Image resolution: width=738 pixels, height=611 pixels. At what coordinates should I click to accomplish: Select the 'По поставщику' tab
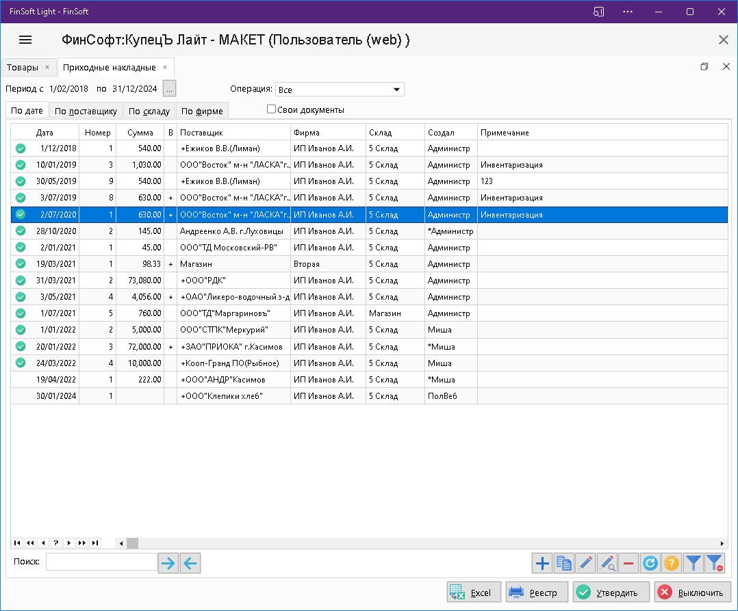(x=86, y=111)
